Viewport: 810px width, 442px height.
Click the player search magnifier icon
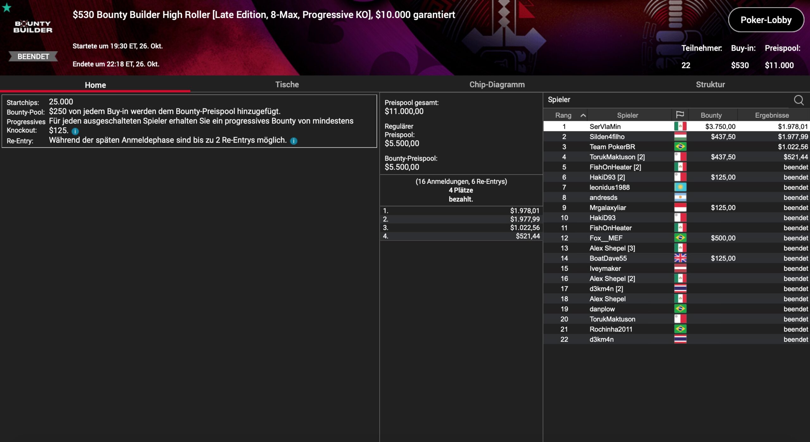tap(798, 100)
